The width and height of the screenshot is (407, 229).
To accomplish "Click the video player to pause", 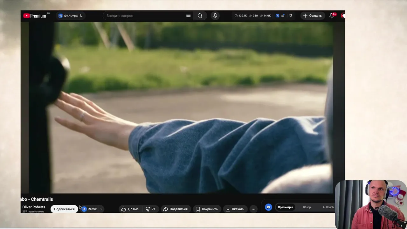I will point(181,108).
